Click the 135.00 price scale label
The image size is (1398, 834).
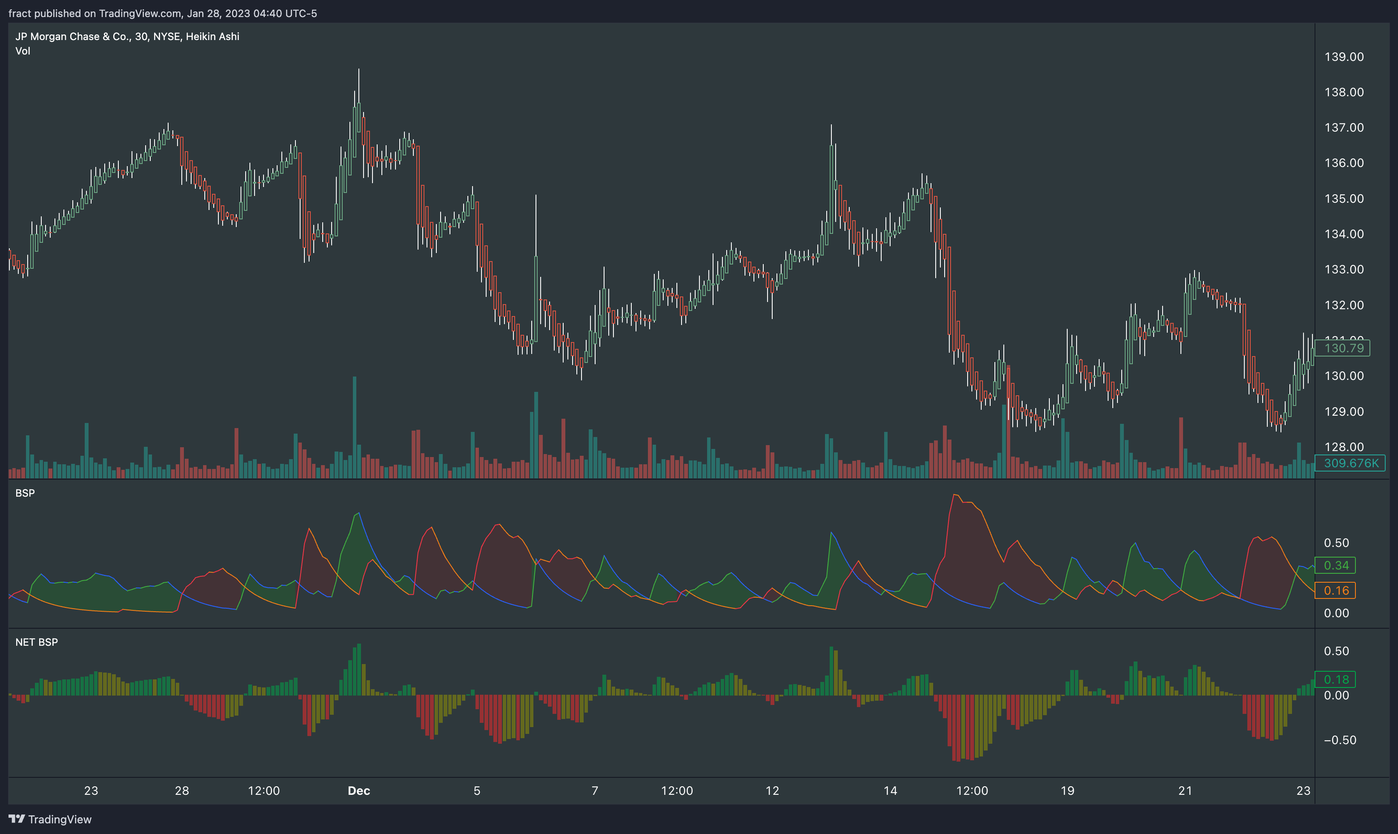pyautogui.click(x=1344, y=198)
